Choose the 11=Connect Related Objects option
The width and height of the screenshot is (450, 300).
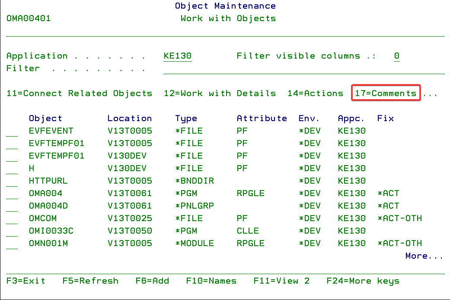(80, 93)
